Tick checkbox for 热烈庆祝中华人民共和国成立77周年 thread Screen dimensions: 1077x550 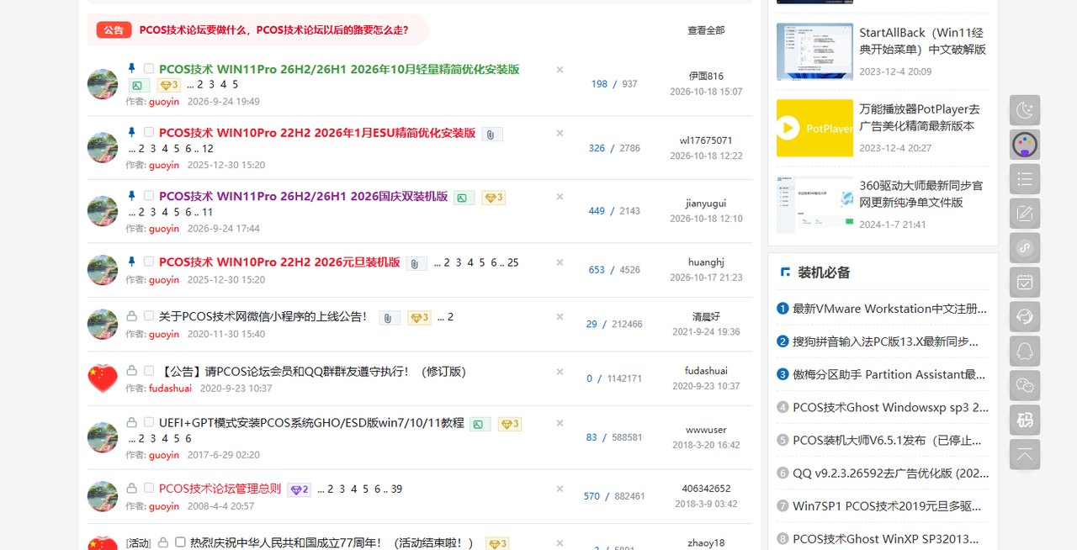tap(180, 542)
